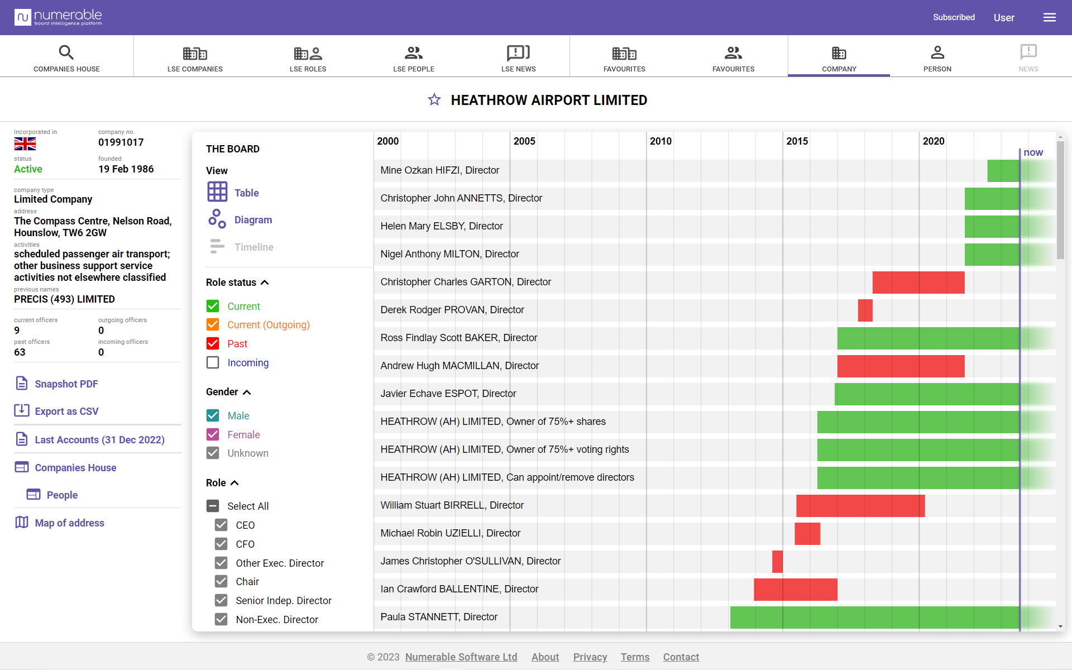The height and width of the screenshot is (670, 1072).
Task: Click the Diagram view icon
Action: pos(217,219)
